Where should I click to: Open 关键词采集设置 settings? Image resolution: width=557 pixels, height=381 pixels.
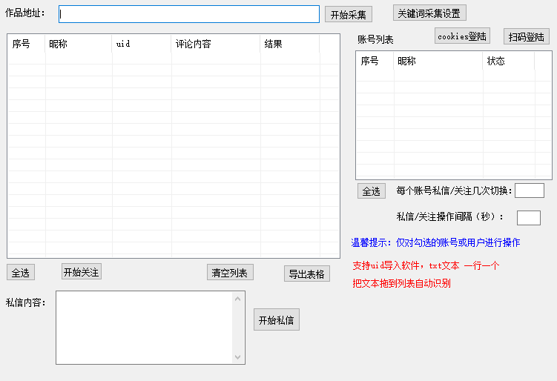click(x=429, y=13)
